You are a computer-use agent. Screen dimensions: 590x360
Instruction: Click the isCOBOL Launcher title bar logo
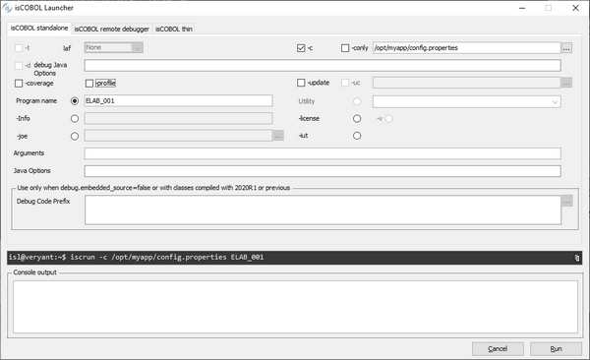pos(7,8)
